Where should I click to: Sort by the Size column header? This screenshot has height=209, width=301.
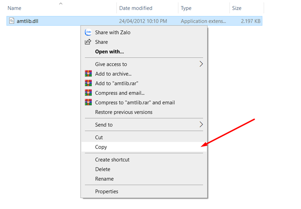tap(237, 8)
